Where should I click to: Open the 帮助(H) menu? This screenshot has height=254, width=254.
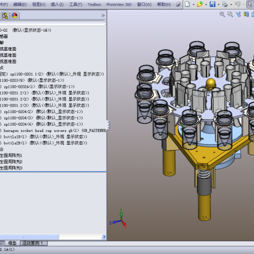click(x=164, y=4)
